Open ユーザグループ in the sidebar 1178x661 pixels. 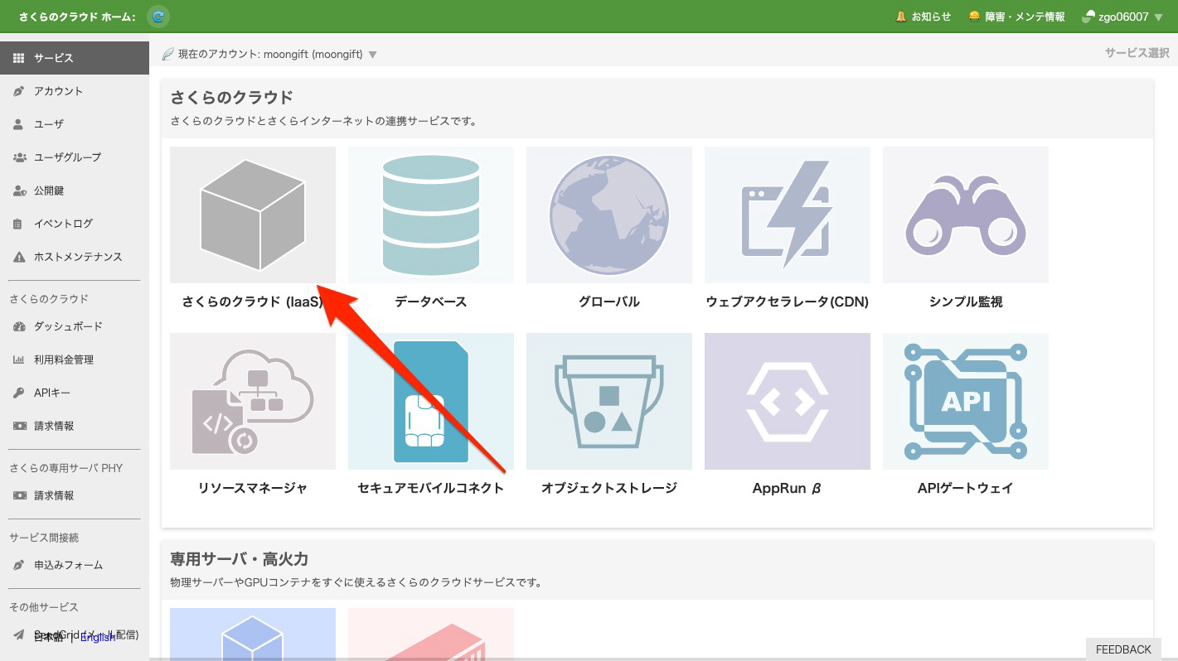point(75,157)
